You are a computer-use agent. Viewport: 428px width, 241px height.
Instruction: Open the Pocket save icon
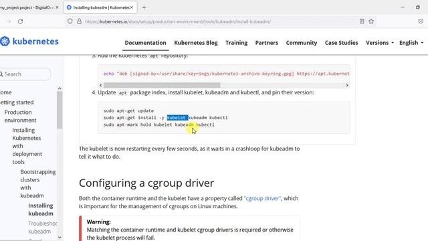tap(421, 21)
